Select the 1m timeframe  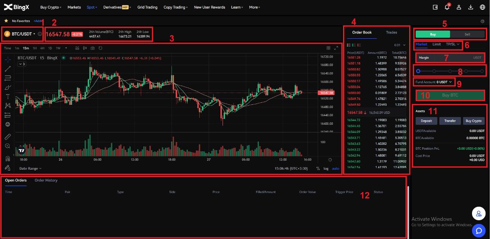tap(17, 48)
